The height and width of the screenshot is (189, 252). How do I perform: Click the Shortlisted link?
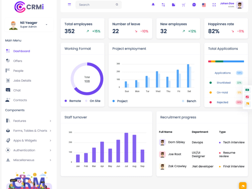[224, 83]
